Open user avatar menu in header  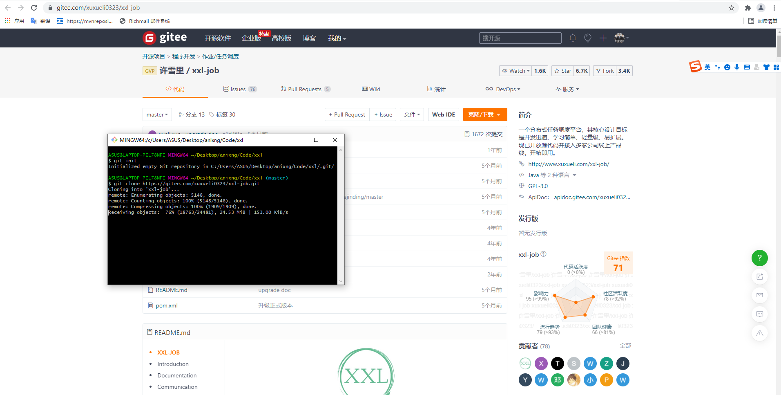621,38
